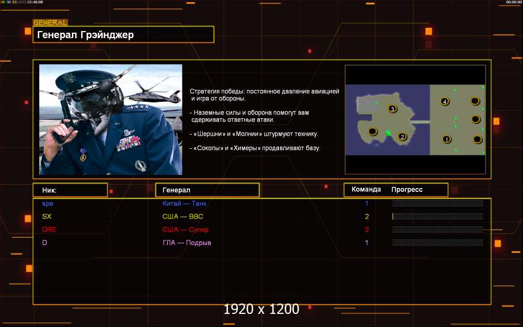Select start position 2 on the island

pos(403,137)
